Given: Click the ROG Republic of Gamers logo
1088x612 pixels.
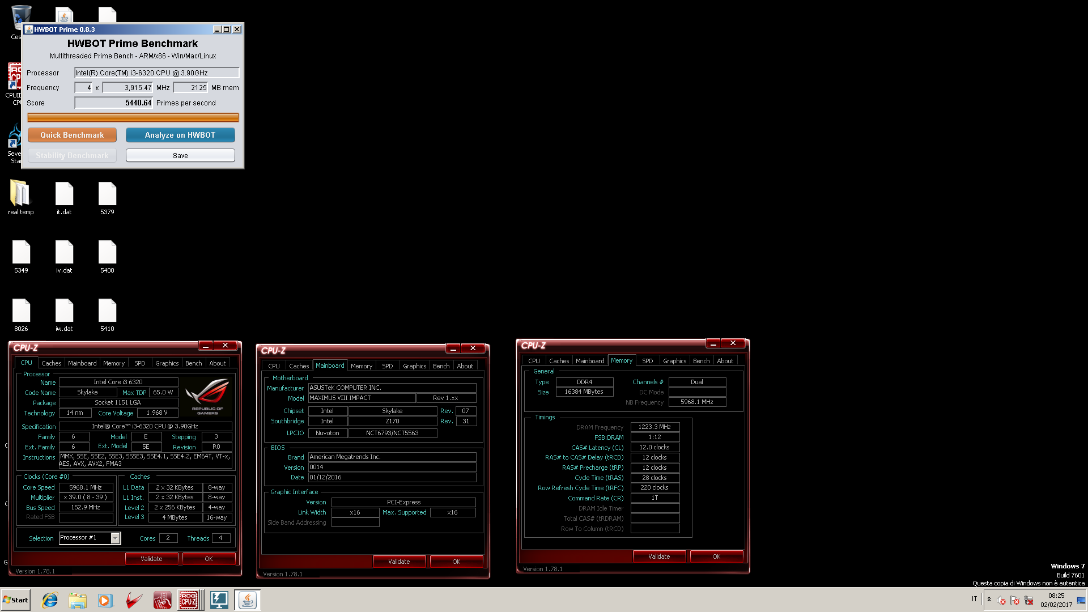Looking at the screenshot, I should pos(207,397).
